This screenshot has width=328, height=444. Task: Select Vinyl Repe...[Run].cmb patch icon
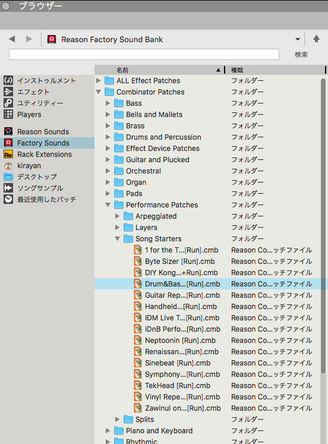click(138, 396)
